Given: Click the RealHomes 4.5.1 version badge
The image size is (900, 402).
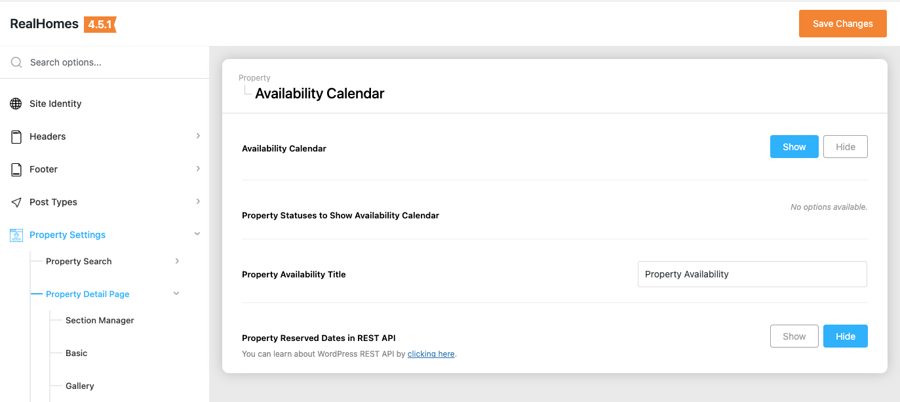Looking at the screenshot, I should tap(100, 24).
